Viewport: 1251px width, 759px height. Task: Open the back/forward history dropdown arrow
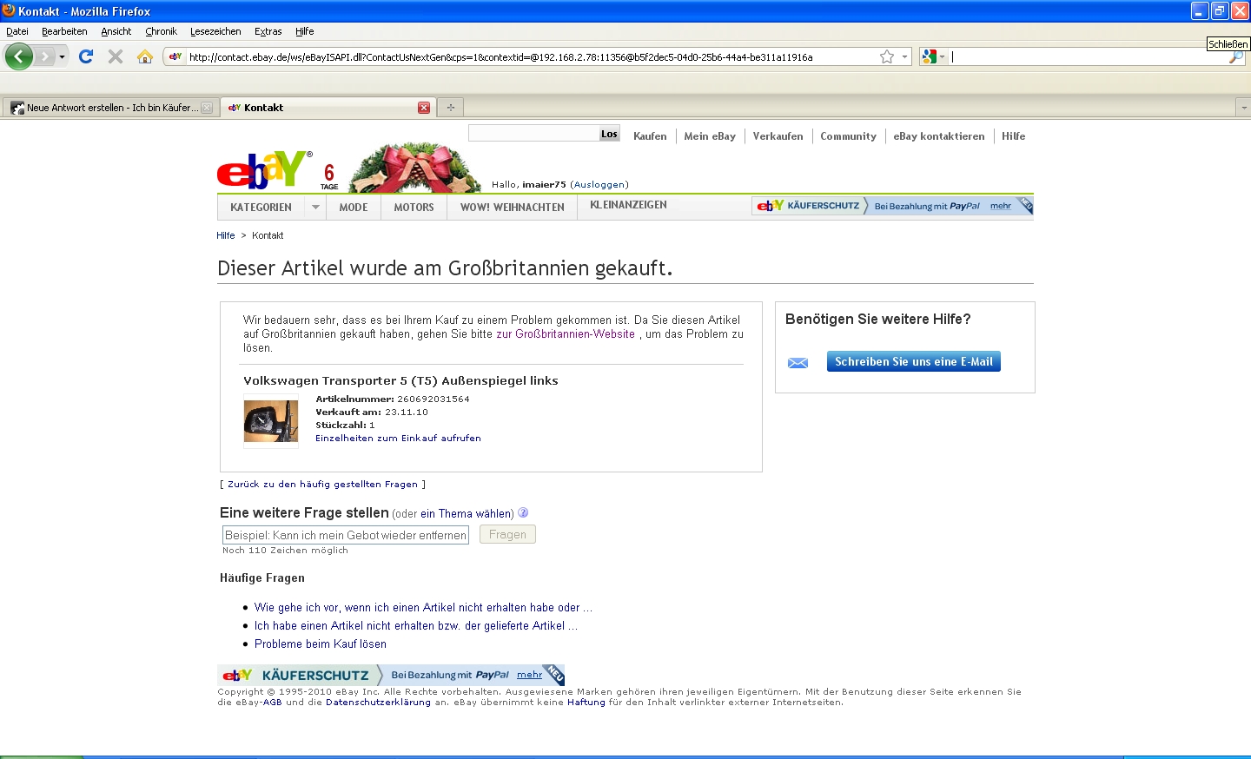(62, 57)
